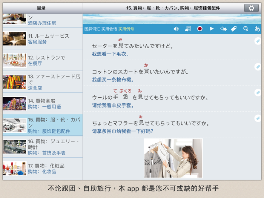Image resolution: width=264 pixels, height=198 pixels.
Task: Bookmark the ちょっとマフラー sentence
Action: tap(258, 118)
